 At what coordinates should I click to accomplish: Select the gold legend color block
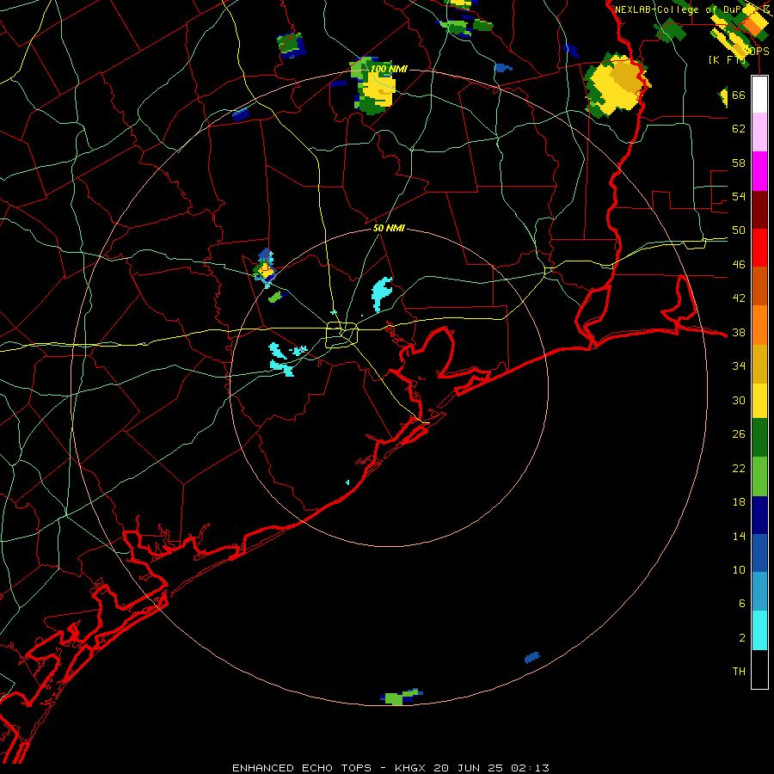point(759,363)
